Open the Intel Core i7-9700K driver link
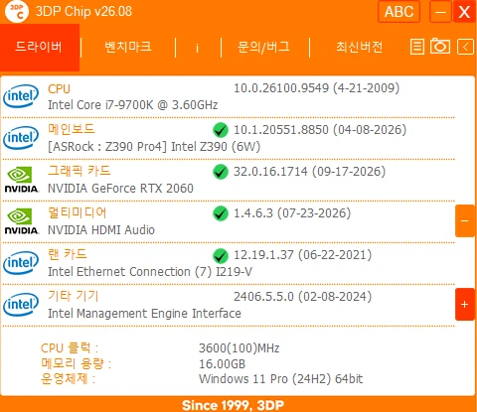 (x=133, y=105)
